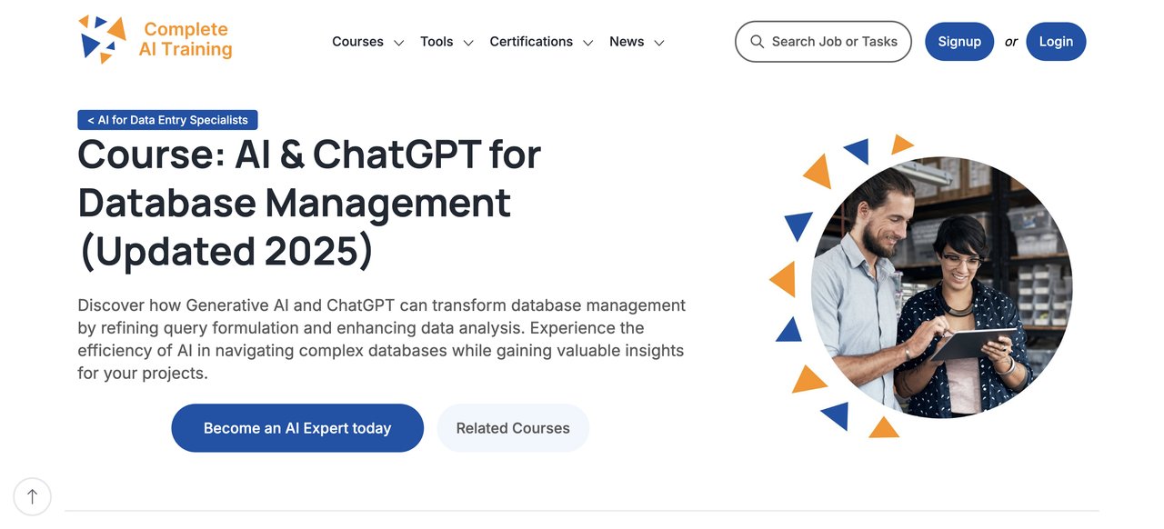This screenshot has height=529, width=1164.
Task: Click the hero photo of two people
Action: click(942, 287)
